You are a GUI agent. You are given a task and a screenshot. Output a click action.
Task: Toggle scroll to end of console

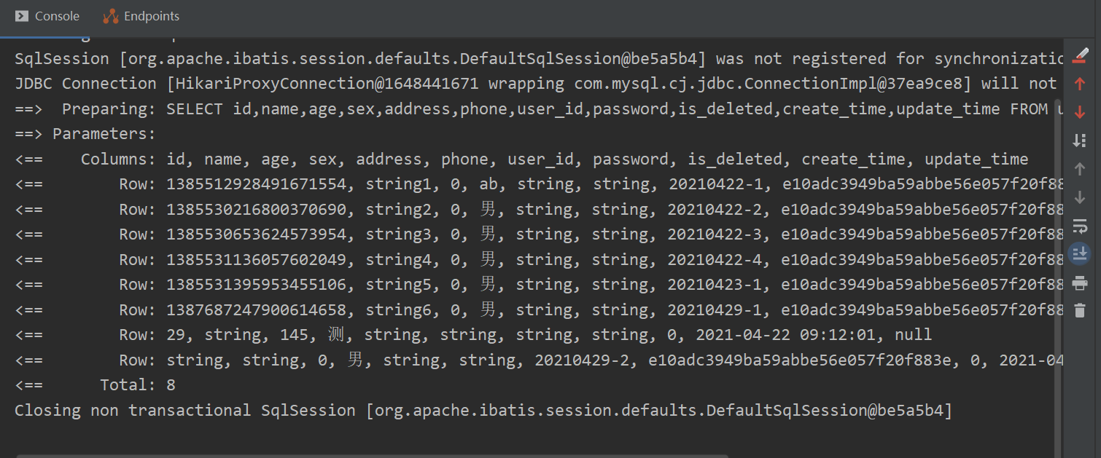coord(1079,253)
